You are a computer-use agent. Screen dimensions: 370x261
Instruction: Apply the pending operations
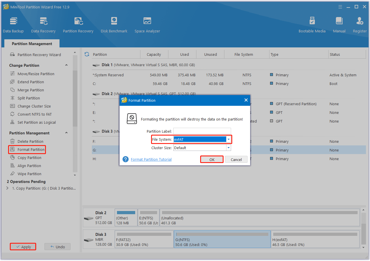coord(23,247)
